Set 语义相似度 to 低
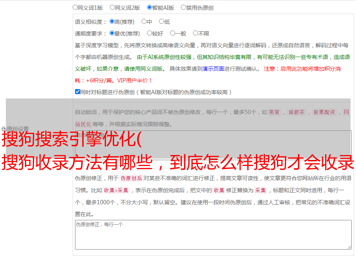Screen dimensions: 356x257 tap(161, 21)
